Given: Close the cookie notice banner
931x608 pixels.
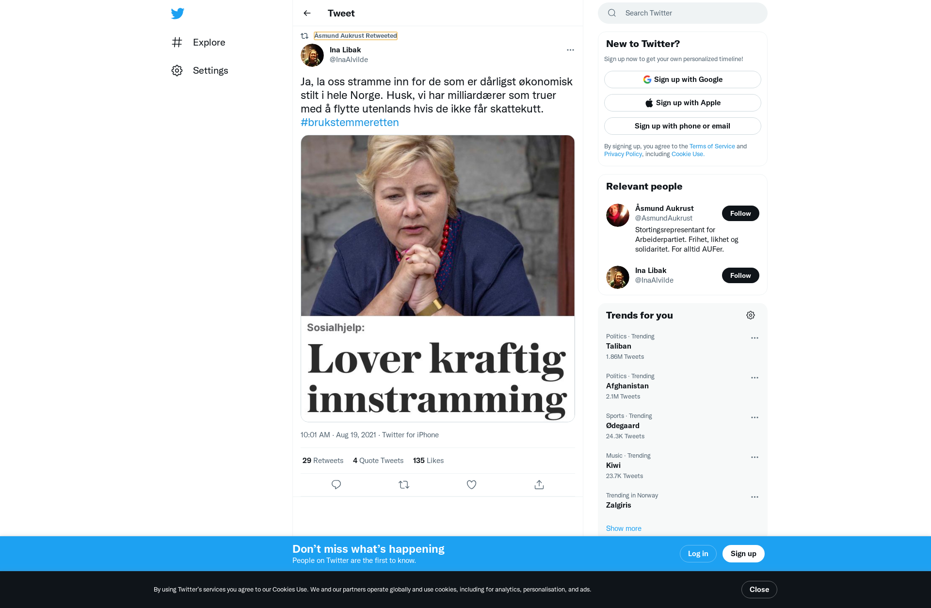Looking at the screenshot, I should 759,589.
